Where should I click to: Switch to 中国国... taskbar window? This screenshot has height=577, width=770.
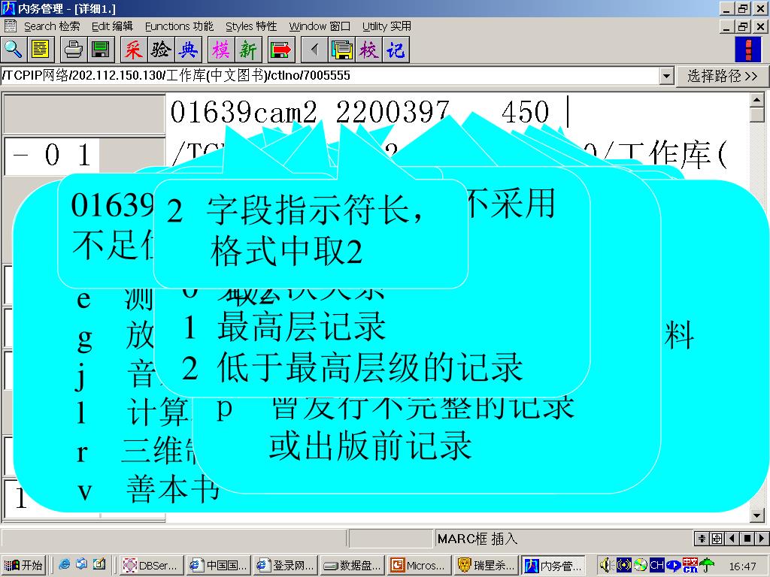(219, 565)
